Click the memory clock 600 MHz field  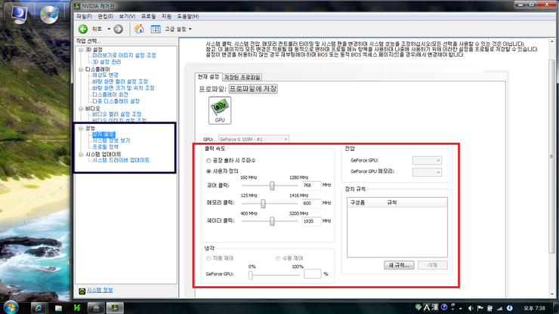(x=311, y=203)
